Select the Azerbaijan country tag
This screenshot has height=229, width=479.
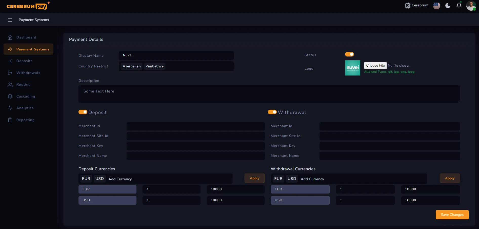[132, 66]
